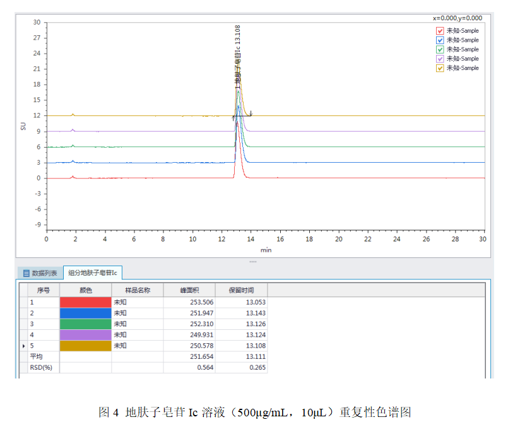
Task: Click the 颜色 column header
Action: point(86,290)
